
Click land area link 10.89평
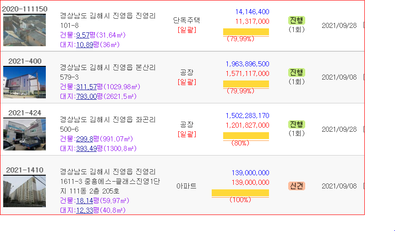point(85,45)
